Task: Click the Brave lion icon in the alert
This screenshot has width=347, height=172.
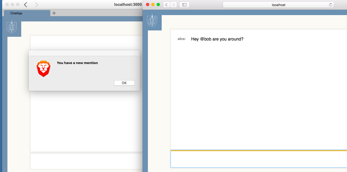Action: point(44,69)
